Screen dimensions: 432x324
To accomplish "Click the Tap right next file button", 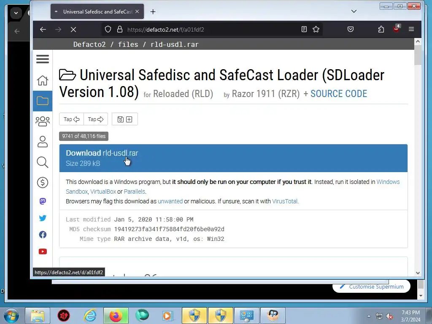I will click(x=96, y=119).
